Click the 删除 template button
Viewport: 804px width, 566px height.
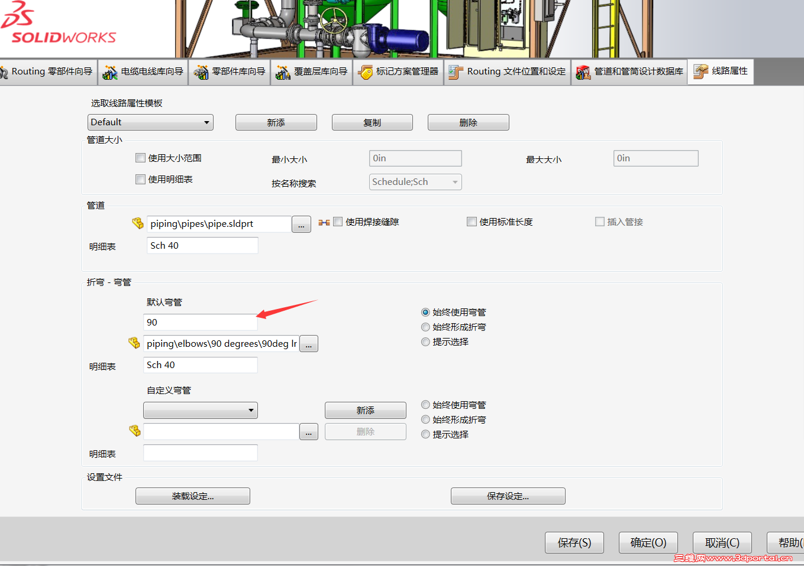[x=469, y=122]
